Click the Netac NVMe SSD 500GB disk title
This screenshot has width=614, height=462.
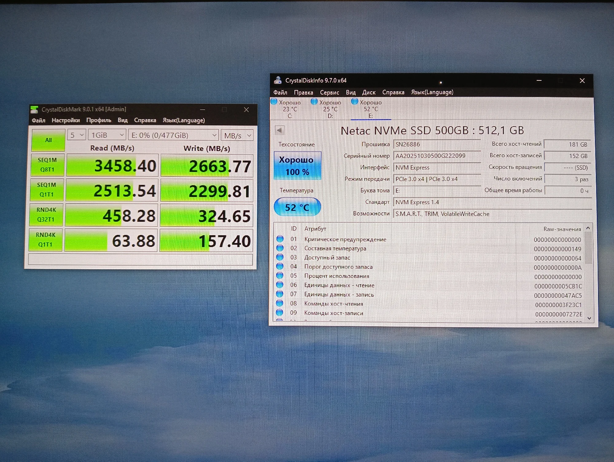point(432,130)
